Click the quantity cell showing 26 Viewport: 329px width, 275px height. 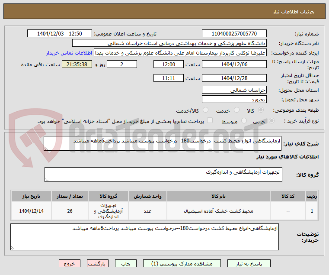pyautogui.click(x=70, y=211)
